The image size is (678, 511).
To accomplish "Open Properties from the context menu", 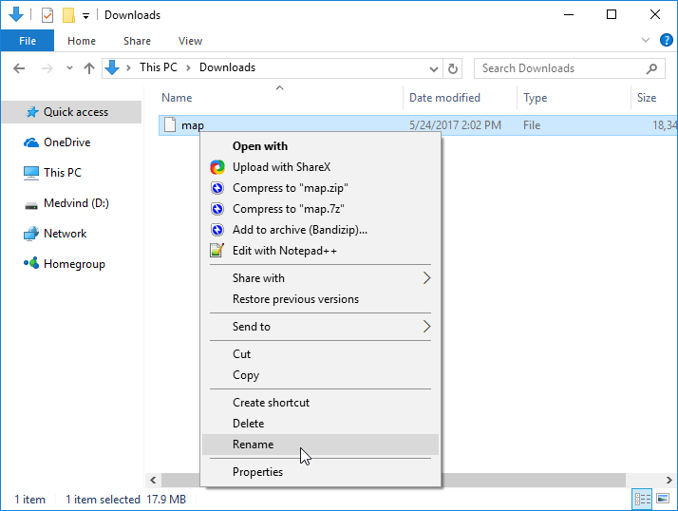I will point(320,472).
